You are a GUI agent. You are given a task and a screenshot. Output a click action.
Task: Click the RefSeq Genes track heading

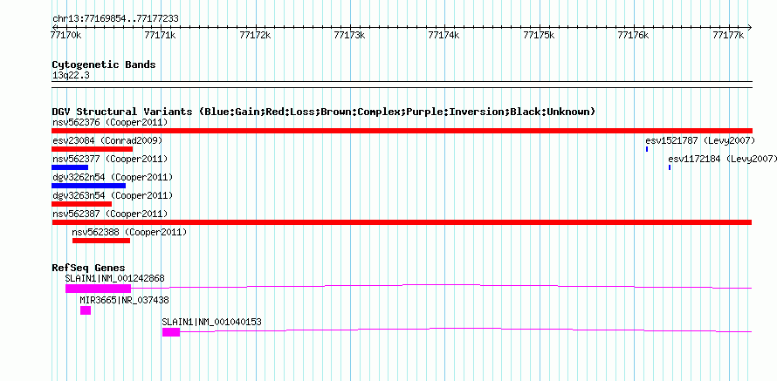[89, 269]
